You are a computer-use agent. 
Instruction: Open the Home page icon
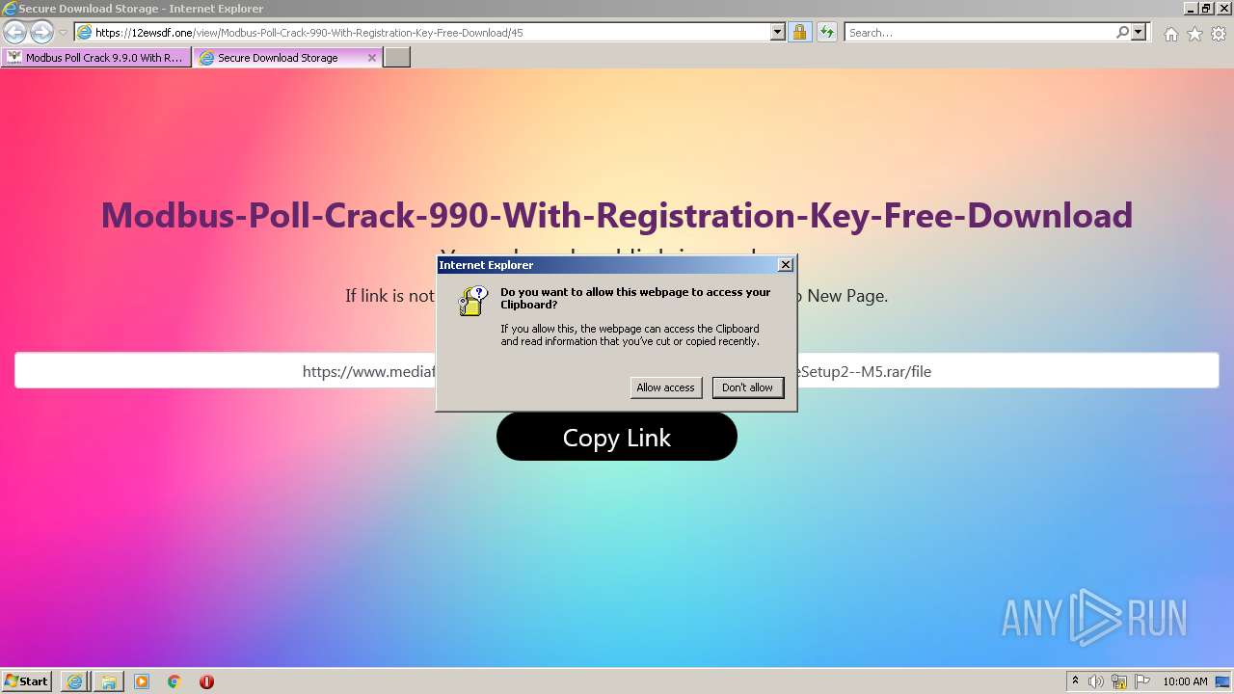[1170, 34]
